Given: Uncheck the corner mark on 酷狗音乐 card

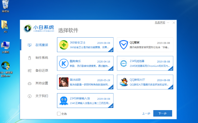Looking at the screenshot, I should coord(111,69).
